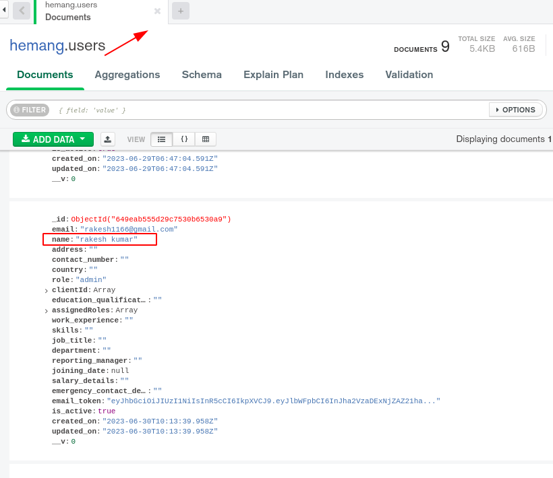Select the Indexes tab
The image size is (553, 478).
[x=344, y=75]
